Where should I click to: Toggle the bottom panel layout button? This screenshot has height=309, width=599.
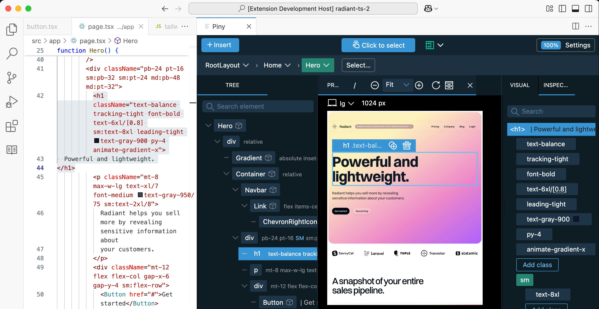(x=575, y=9)
